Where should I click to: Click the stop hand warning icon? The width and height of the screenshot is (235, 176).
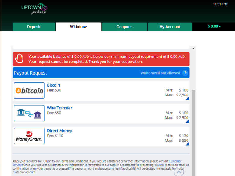[19, 58]
